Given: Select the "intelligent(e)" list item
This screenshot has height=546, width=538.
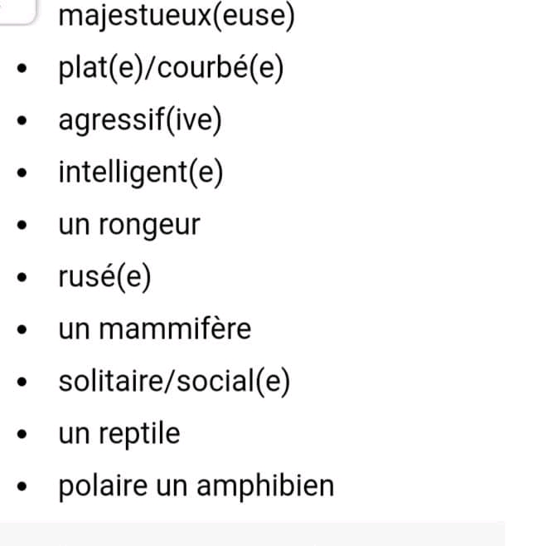Looking at the screenshot, I should pyautogui.click(x=141, y=173).
